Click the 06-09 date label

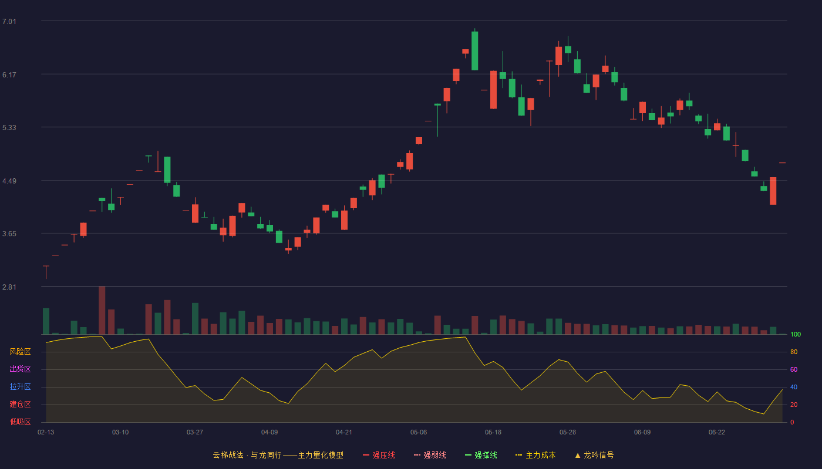pos(642,432)
